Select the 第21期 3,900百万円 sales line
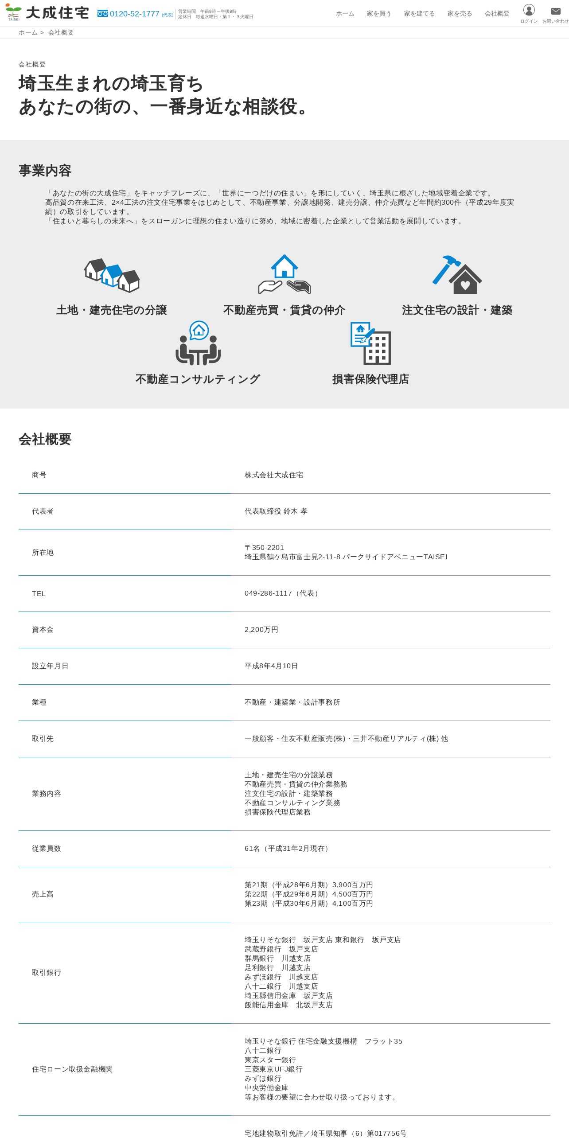This screenshot has height=1138, width=569. click(x=309, y=885)
